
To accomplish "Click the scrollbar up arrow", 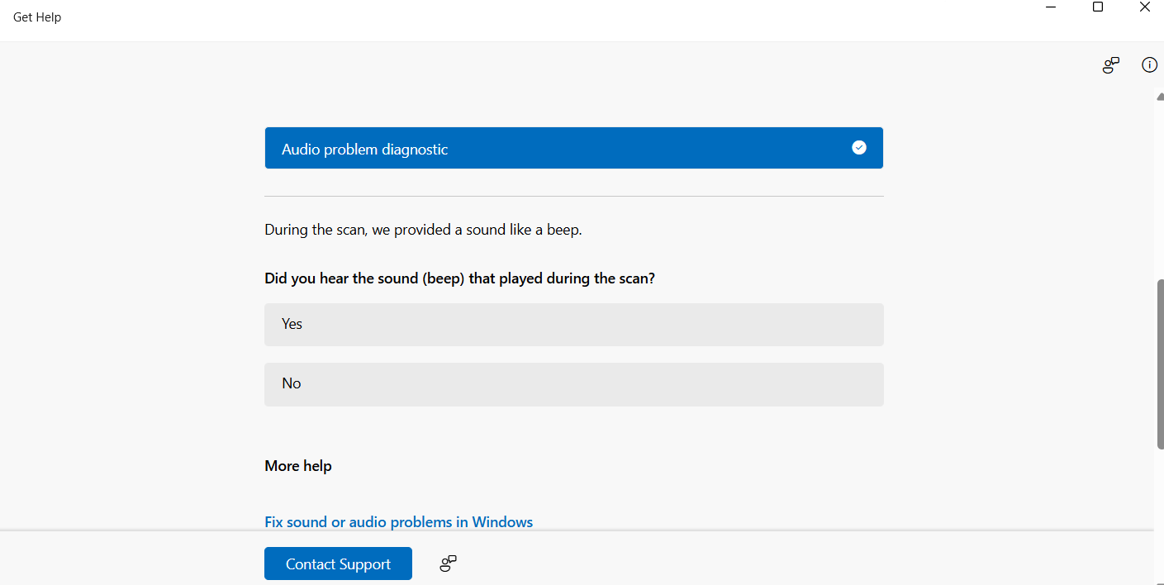I will pos(1160,97).
